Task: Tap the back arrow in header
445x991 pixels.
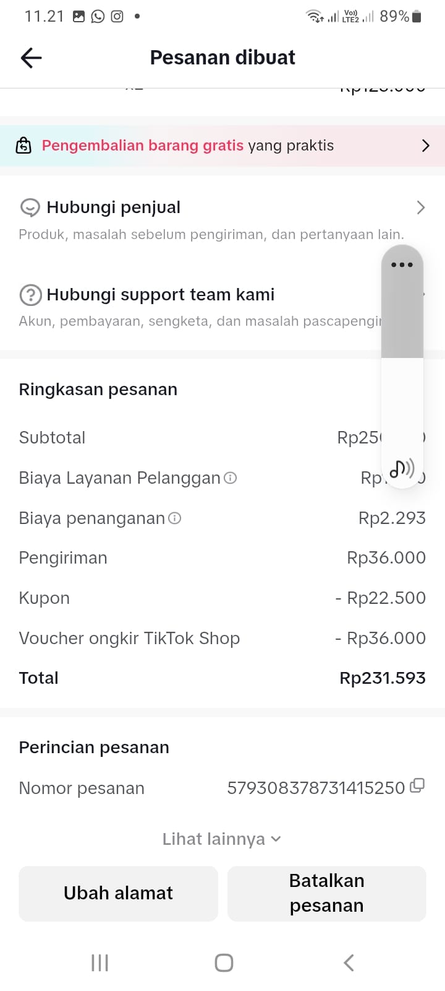Action: click(x=31, y=58)
